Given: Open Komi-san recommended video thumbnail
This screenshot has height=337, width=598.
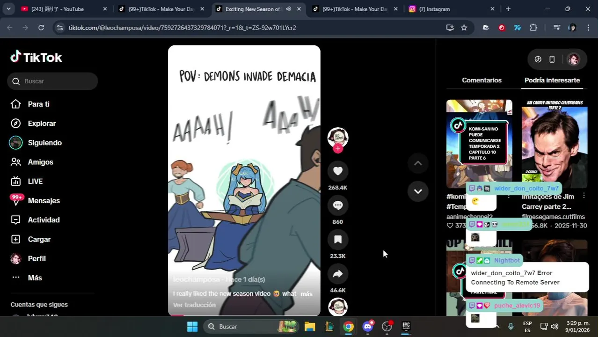Looking at the screenshot, I should pyautogui.click(x=479, y=144).
